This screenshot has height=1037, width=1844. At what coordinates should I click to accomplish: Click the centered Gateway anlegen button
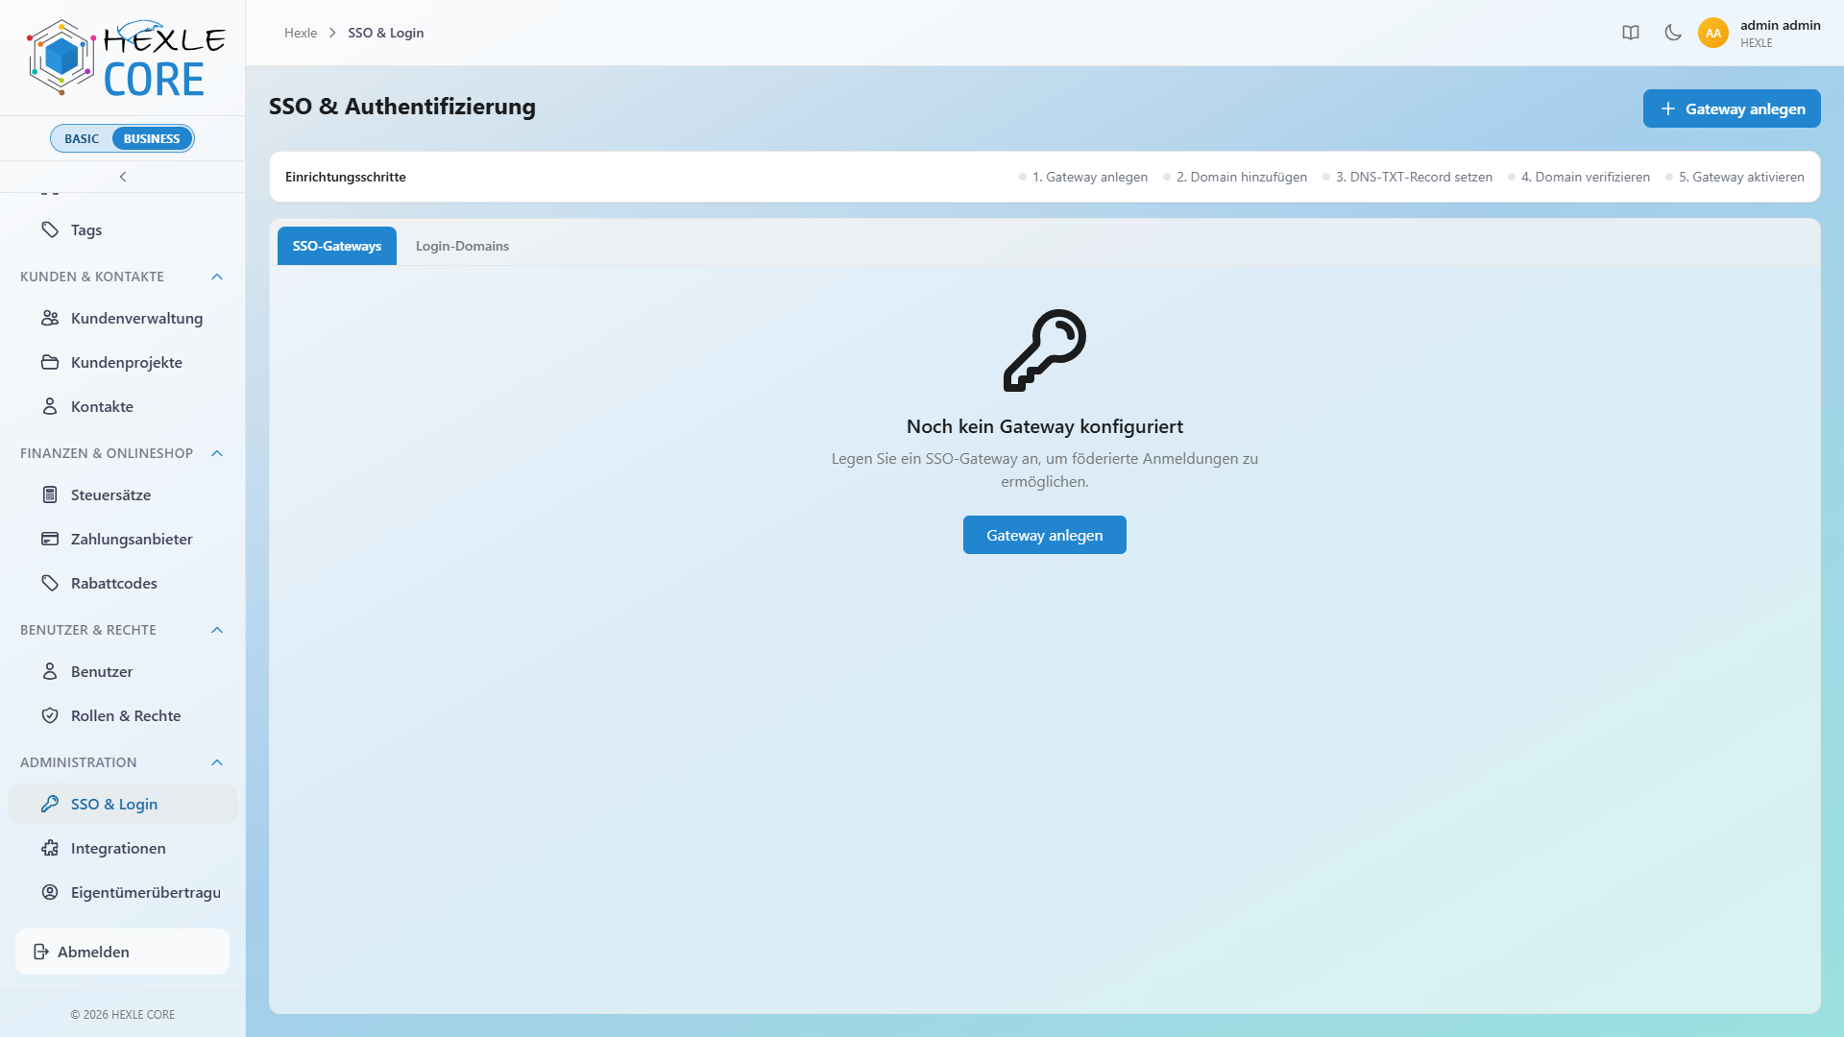click(1045, 535)
